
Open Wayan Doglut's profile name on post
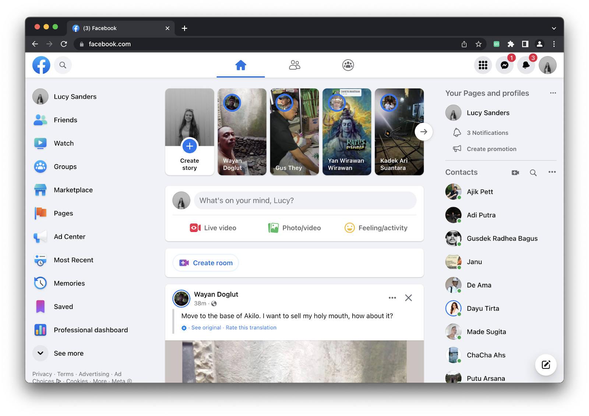point(216,295)
